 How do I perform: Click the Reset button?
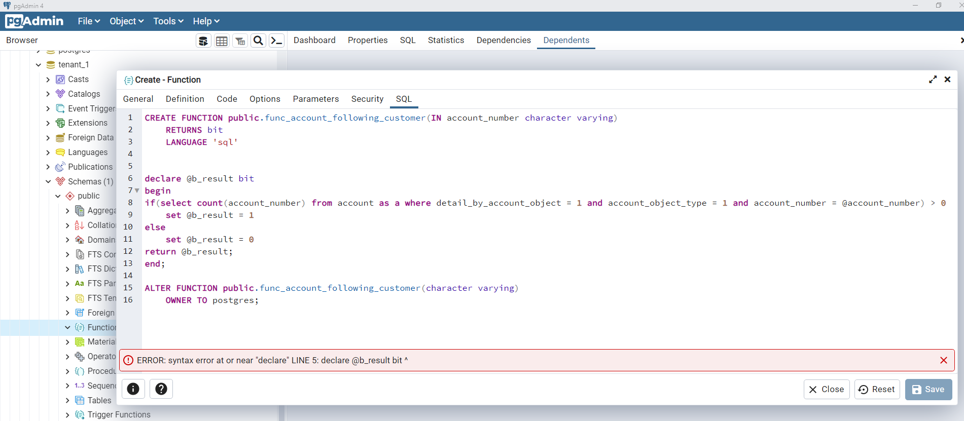click(877, 389)
